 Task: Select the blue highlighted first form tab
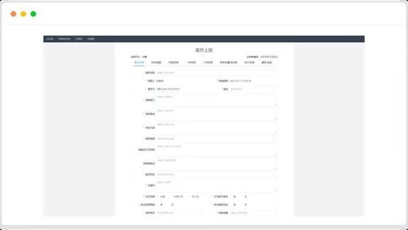[139, 62]
